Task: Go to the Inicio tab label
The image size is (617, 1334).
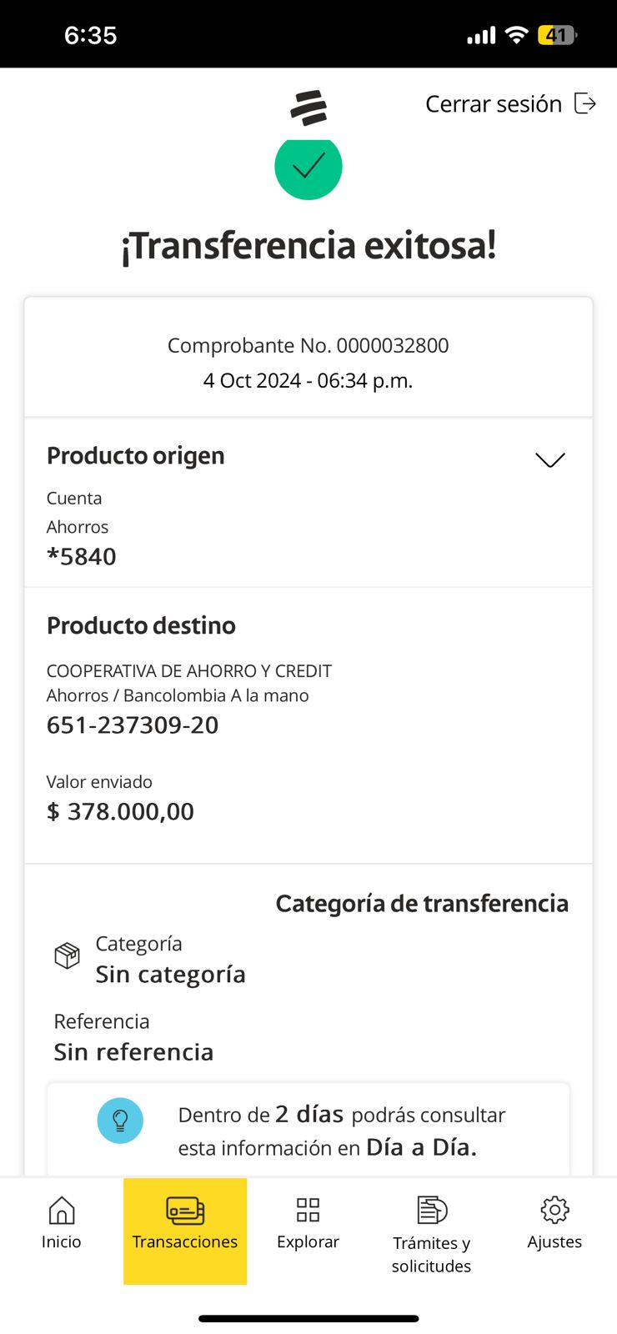Action: click(x=62, y=1242)
